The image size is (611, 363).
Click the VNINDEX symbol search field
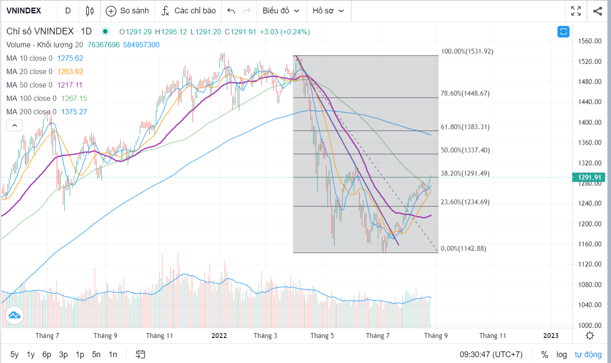25,11
